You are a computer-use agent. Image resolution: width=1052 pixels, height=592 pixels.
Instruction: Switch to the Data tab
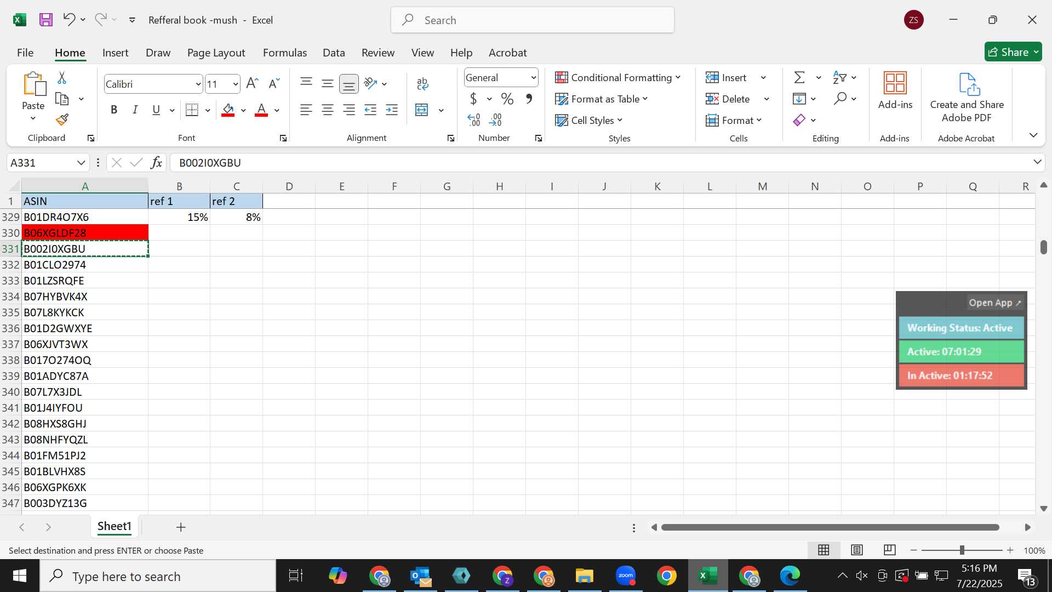pos(334,53)
